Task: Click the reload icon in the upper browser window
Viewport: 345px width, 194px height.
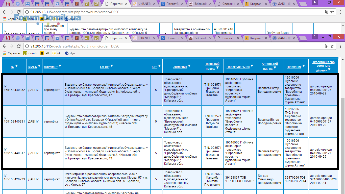Action: pos(19,12)
